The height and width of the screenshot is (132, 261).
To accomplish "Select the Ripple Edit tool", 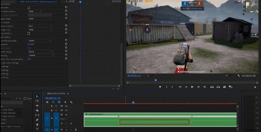I will (37, 105).
